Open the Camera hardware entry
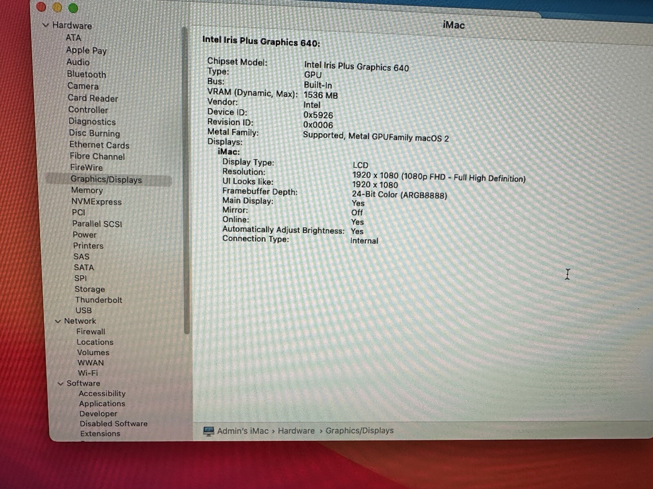653x489 pixels. 83,86
